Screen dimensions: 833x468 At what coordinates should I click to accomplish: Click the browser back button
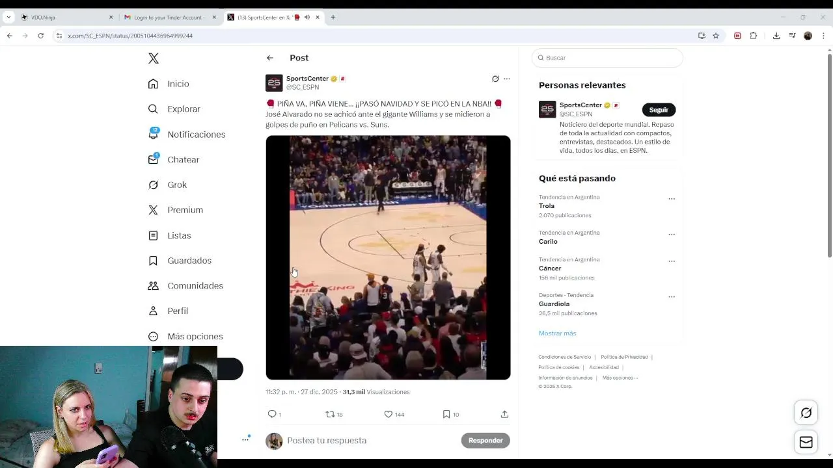[x=10, y=36]
